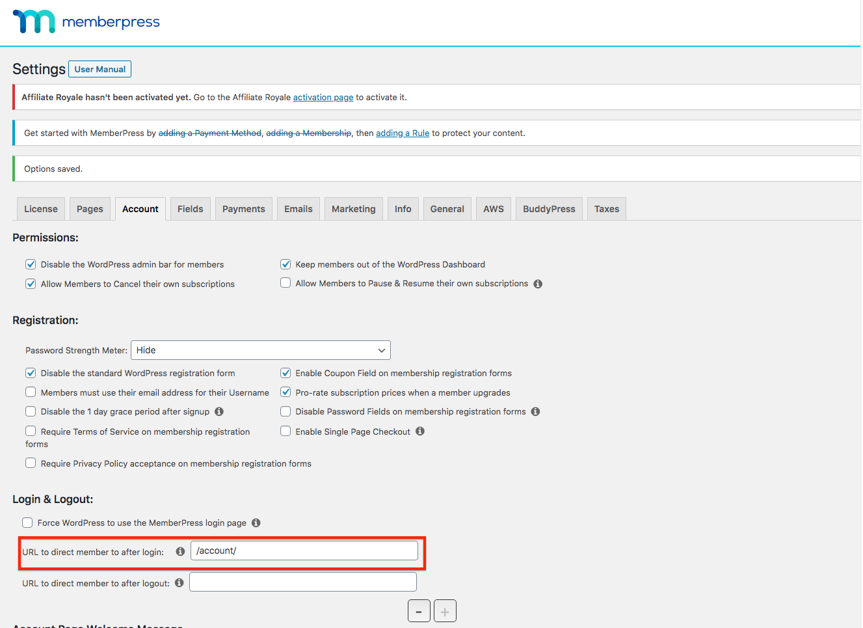Open the Info tab
This screenshot has width=863, height=628.
[403, 209]
